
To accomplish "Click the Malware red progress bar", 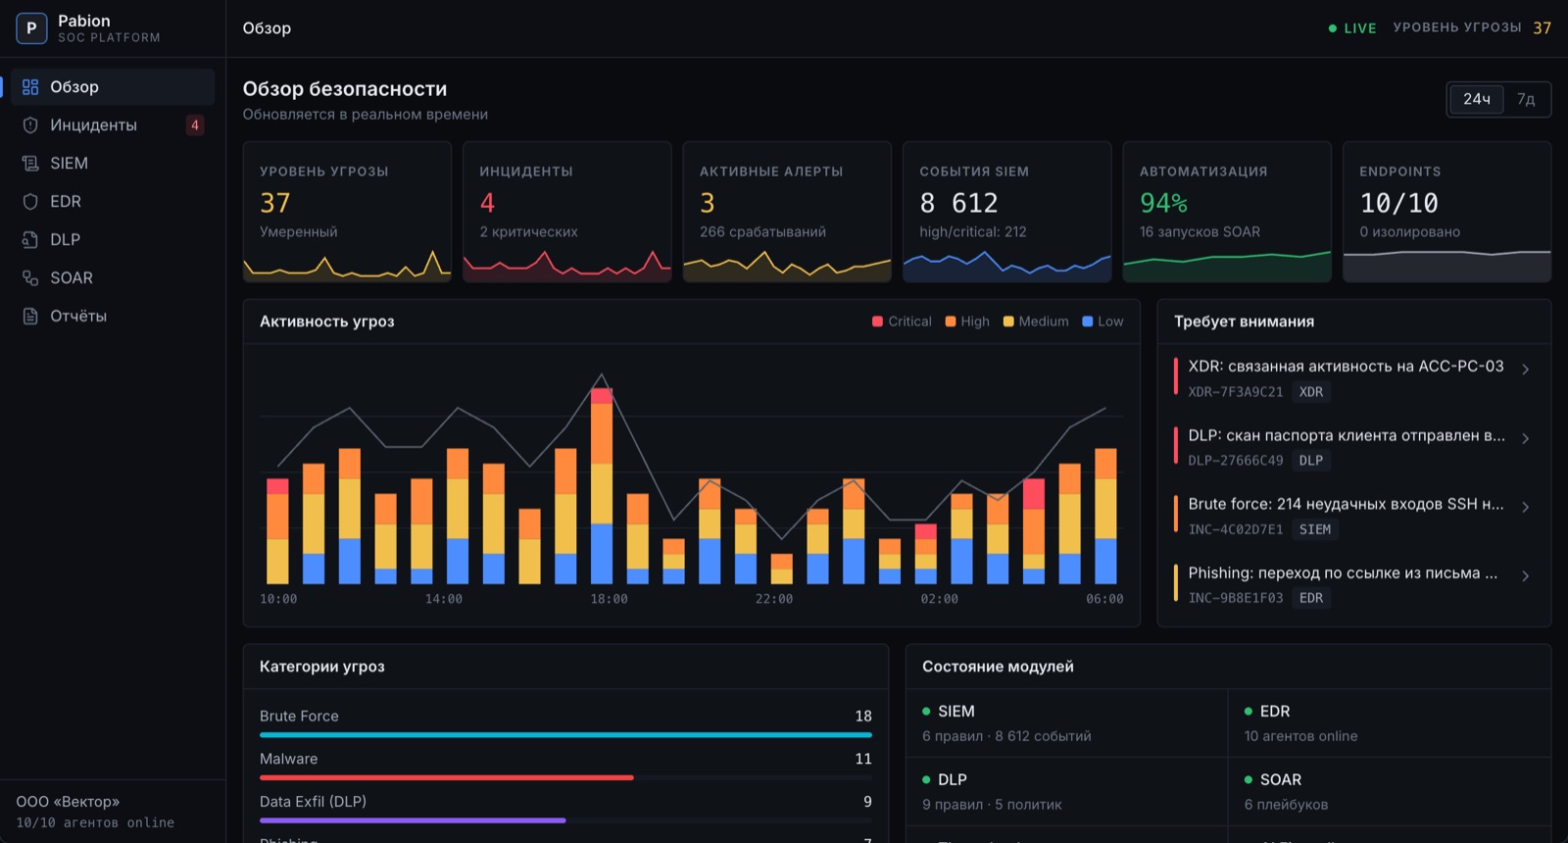I will (x=447, y=777).
